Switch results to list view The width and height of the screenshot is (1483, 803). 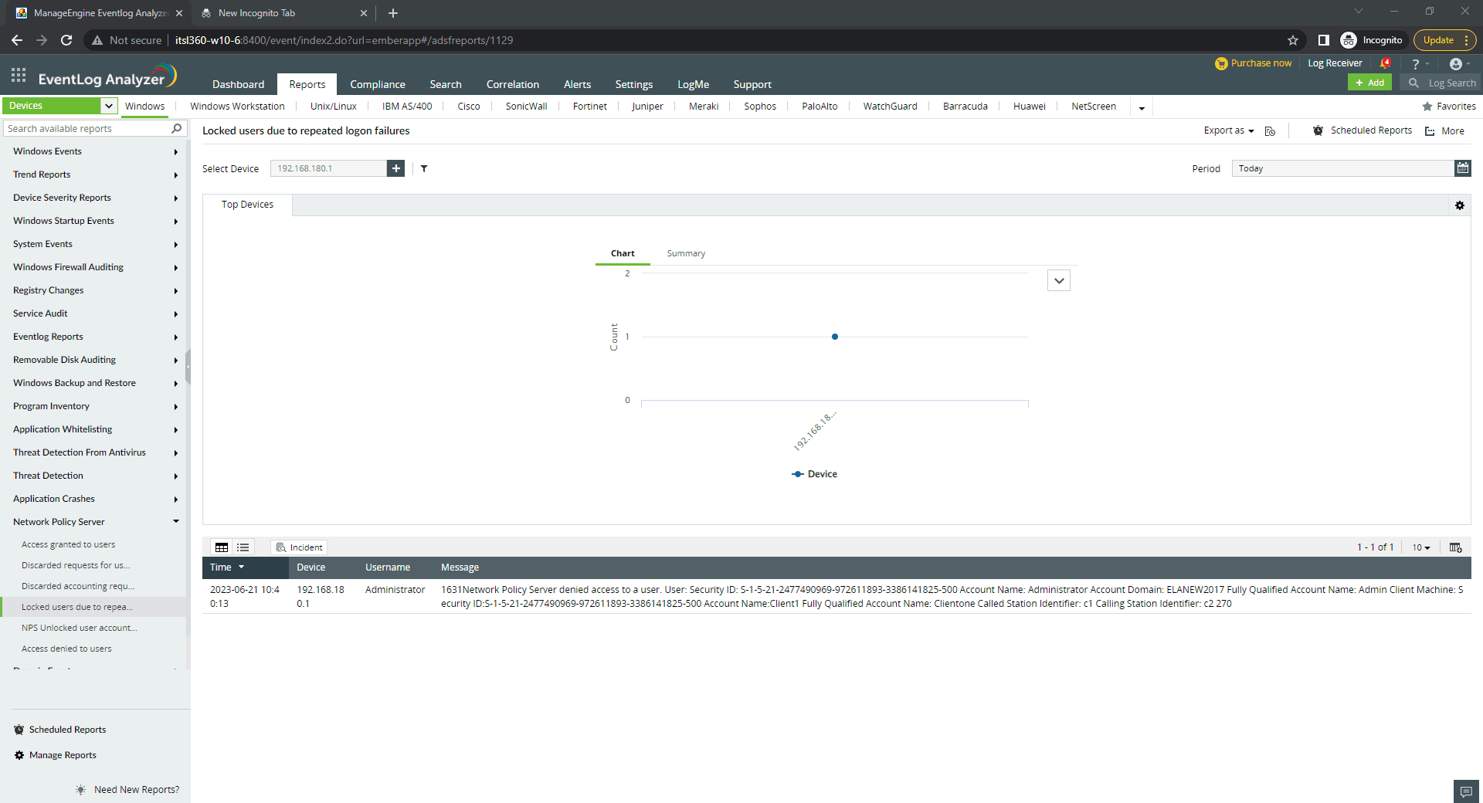[243, 547]
